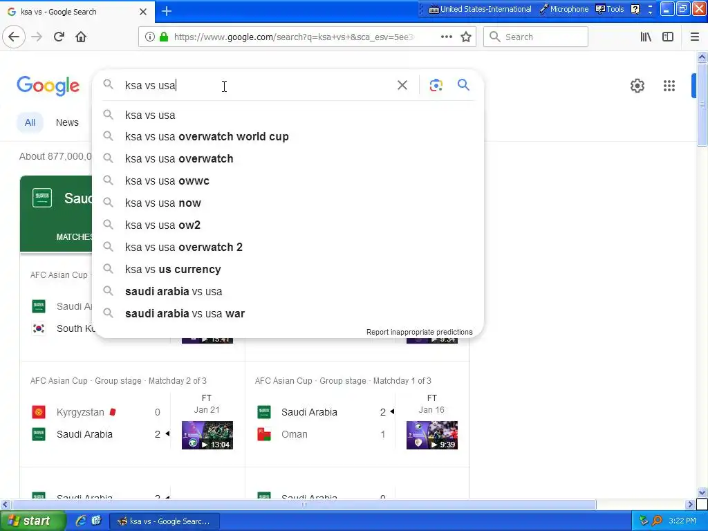708x531 pixels.
Task: Click the horizontal scrollbar thumb
Action: tap(304, 504)
